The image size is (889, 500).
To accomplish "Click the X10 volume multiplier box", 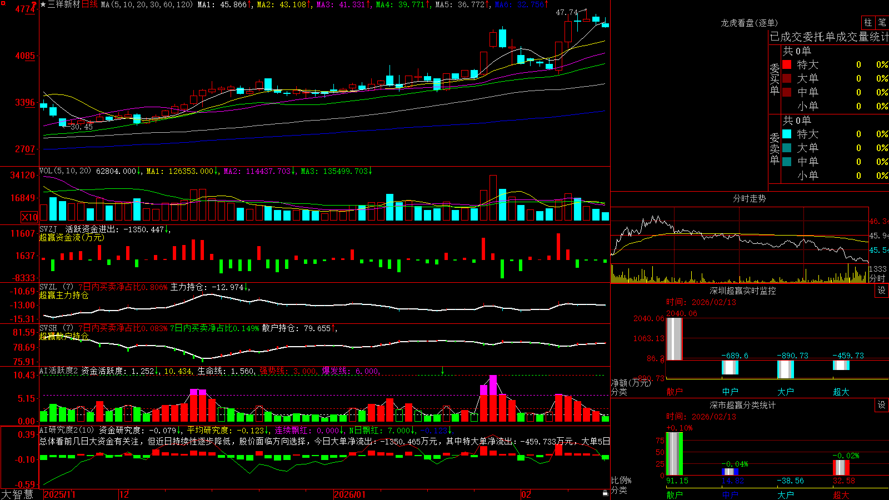I will tap(29, 217).
